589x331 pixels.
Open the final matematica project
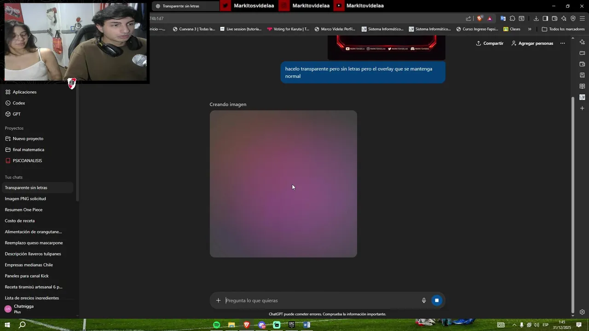tap(38, 149)
